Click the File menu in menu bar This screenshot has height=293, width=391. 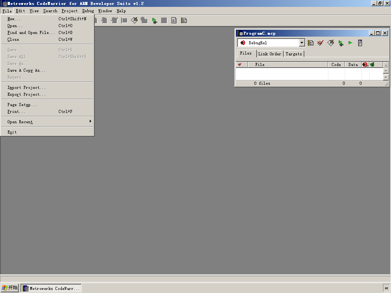coord(7,11)
